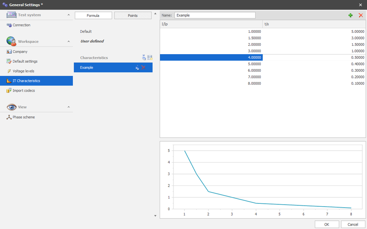Select IT Characteristics in the sidebar

36,81
